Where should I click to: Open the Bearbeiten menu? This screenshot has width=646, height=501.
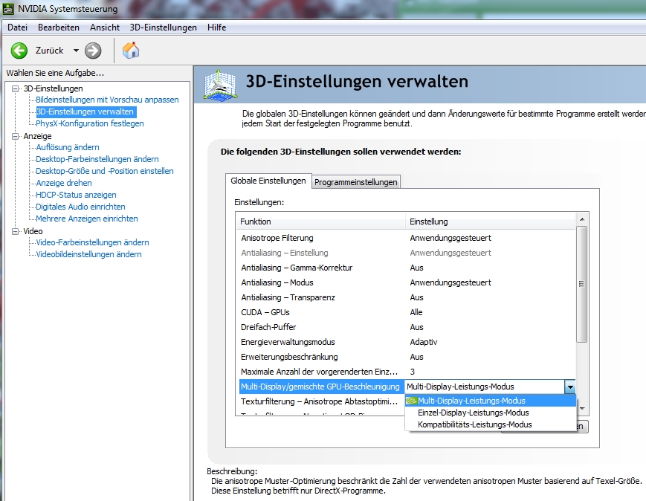click(x=59, y=28)
